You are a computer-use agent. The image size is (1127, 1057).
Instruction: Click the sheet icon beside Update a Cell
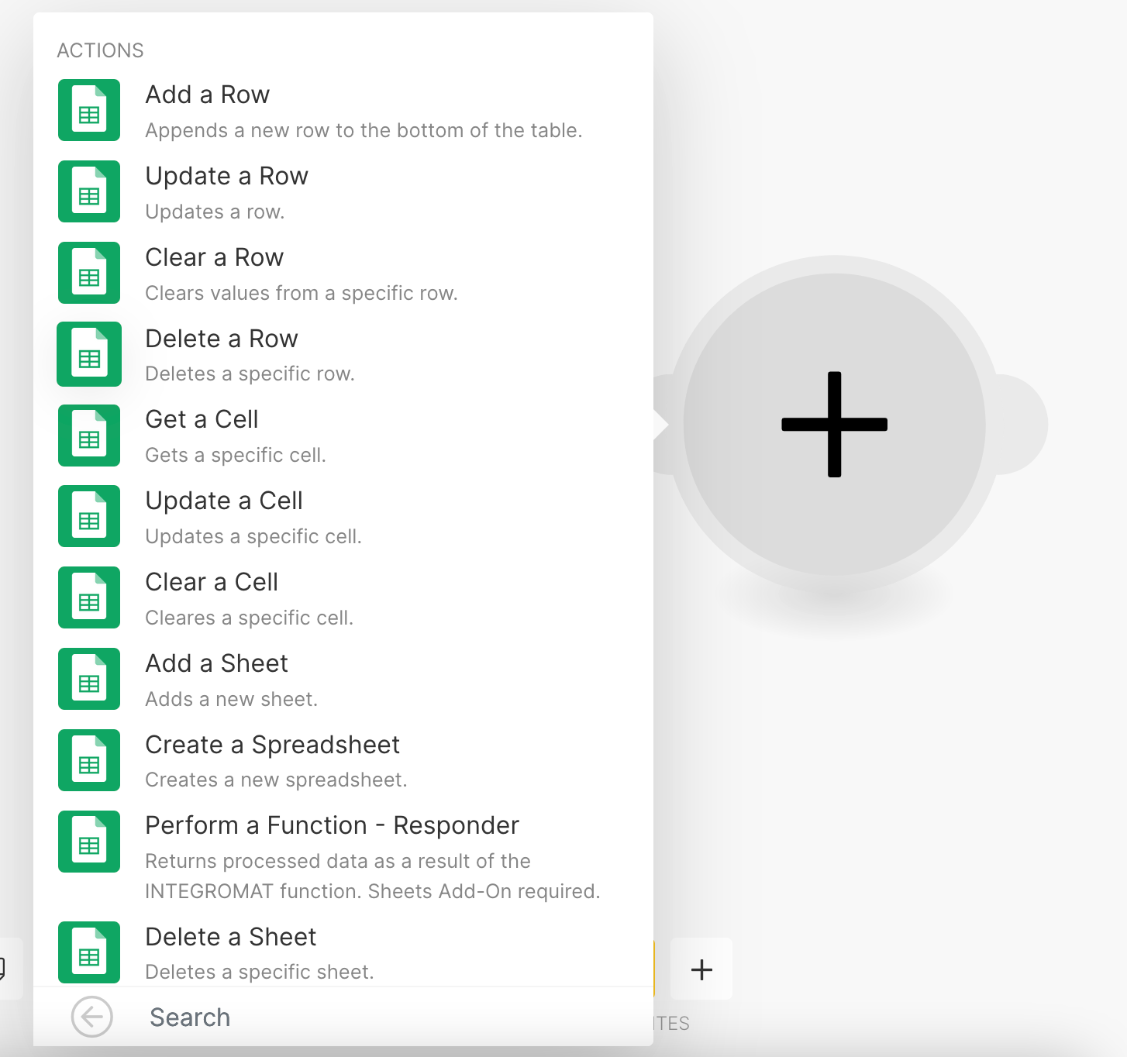pos(89,516)
